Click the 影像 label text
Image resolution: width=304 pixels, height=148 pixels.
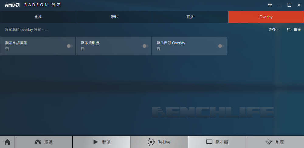coord(106,142)
